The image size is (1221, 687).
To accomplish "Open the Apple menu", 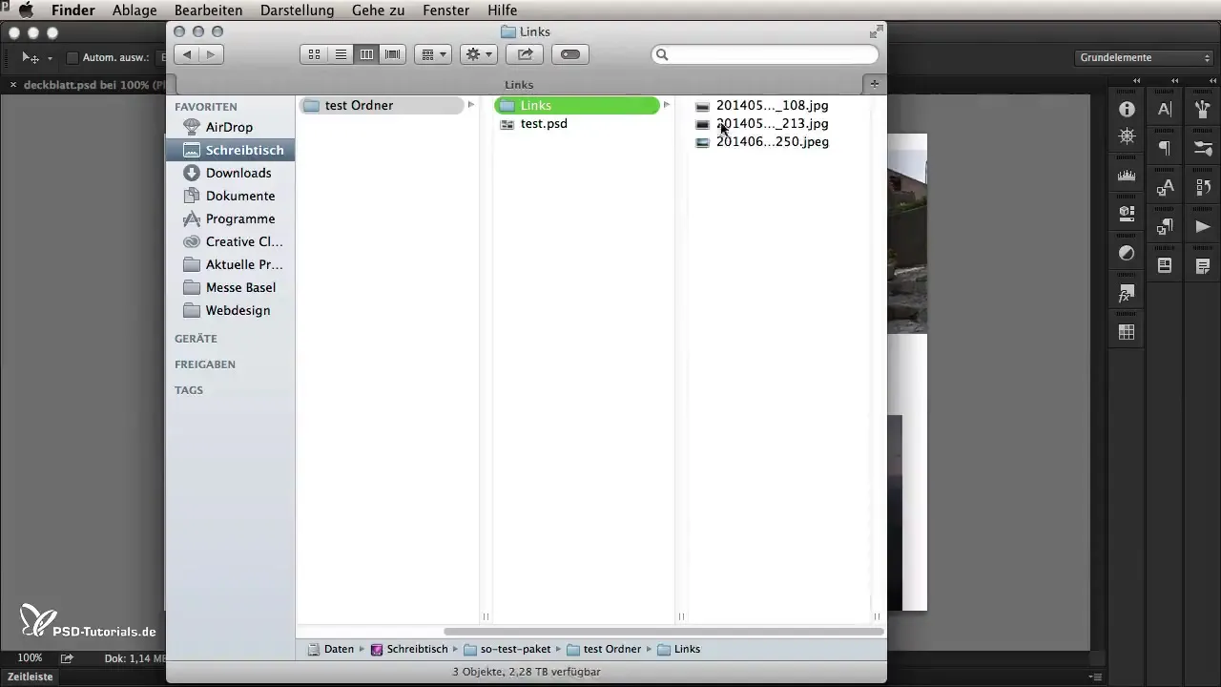I will (27, 10).
